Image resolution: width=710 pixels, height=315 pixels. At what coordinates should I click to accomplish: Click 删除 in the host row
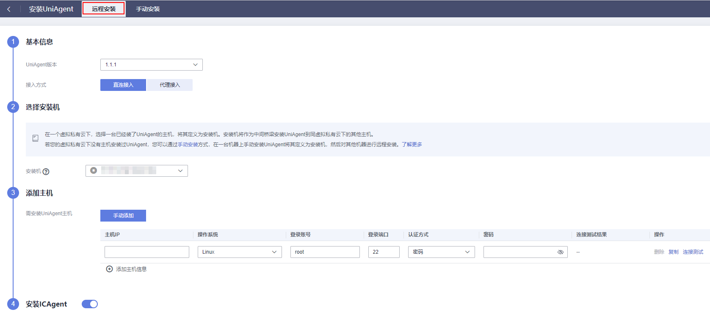pos(659,252)
